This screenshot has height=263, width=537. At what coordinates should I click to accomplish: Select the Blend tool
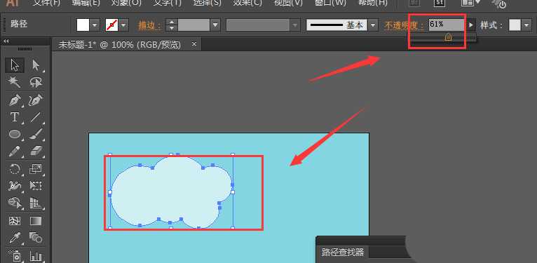(x=36, y=238)
